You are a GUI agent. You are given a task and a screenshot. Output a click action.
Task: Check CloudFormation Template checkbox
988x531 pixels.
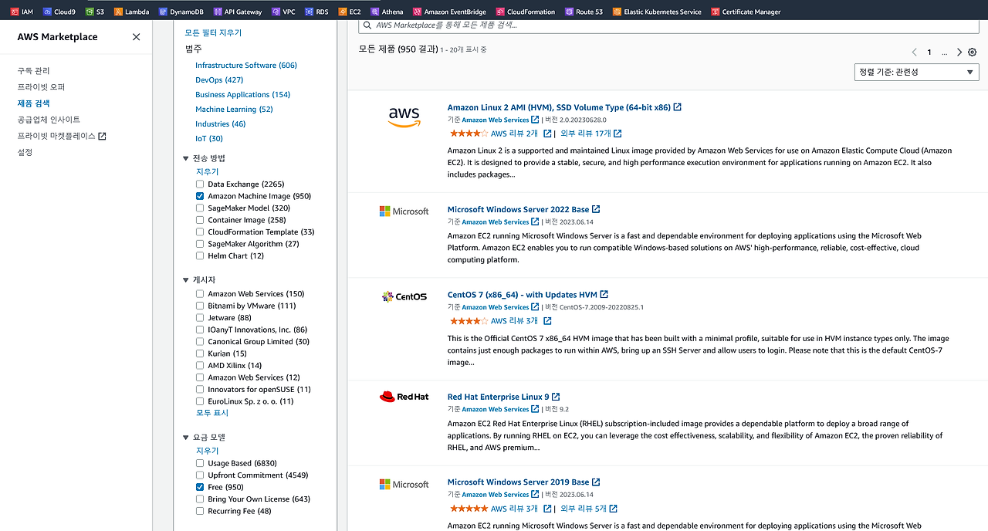tap(200, 232)
